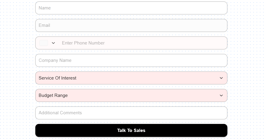The width and height of the screenshot is (265, 139).
Task: Click the Additional Comments field
Action: 131,113
